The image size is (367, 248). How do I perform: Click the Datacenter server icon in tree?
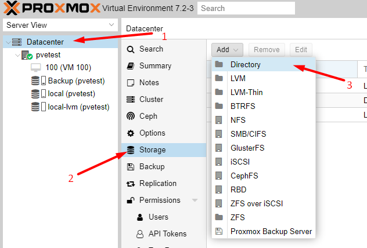point(17,42)
